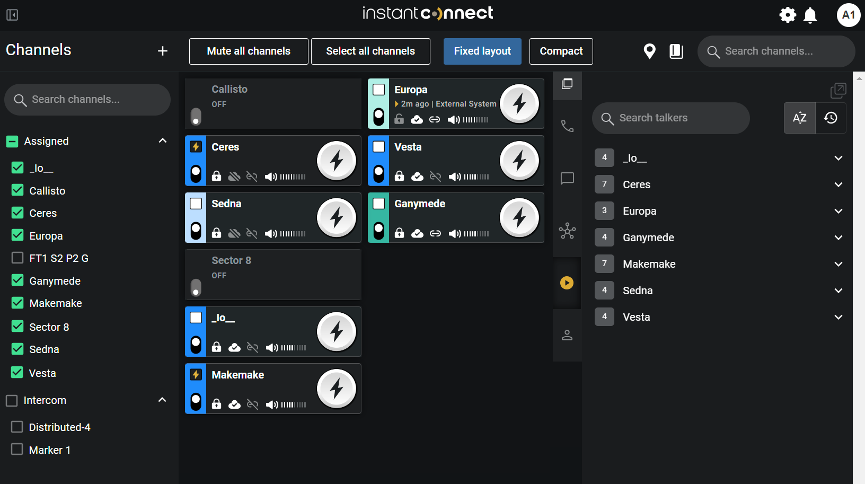
Task: Open the network topology side tab
Action: [x=567, y=231]
